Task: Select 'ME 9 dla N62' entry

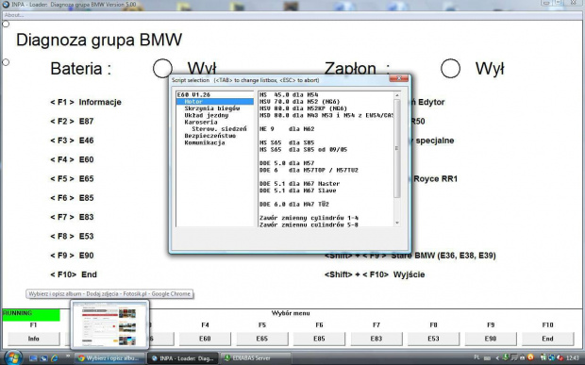Action: click(x=287, y=129)
